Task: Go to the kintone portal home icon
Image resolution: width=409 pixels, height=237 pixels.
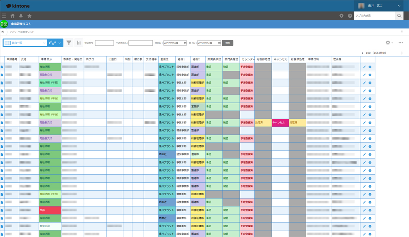Action: 12,16
